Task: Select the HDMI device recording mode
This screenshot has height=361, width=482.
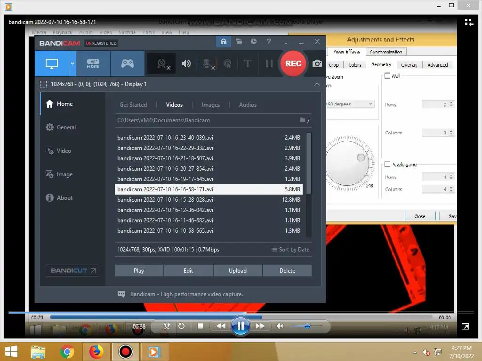Action: [x=93, y=63]
